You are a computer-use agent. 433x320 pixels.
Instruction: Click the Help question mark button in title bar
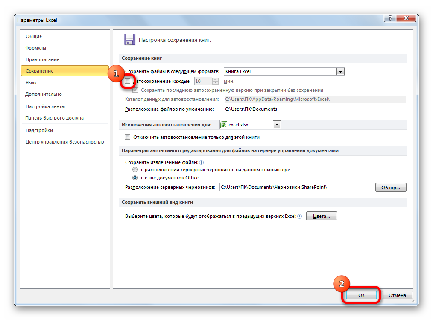pos(390,18)
